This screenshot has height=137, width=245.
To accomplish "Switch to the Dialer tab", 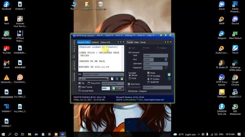I will 136,42.
